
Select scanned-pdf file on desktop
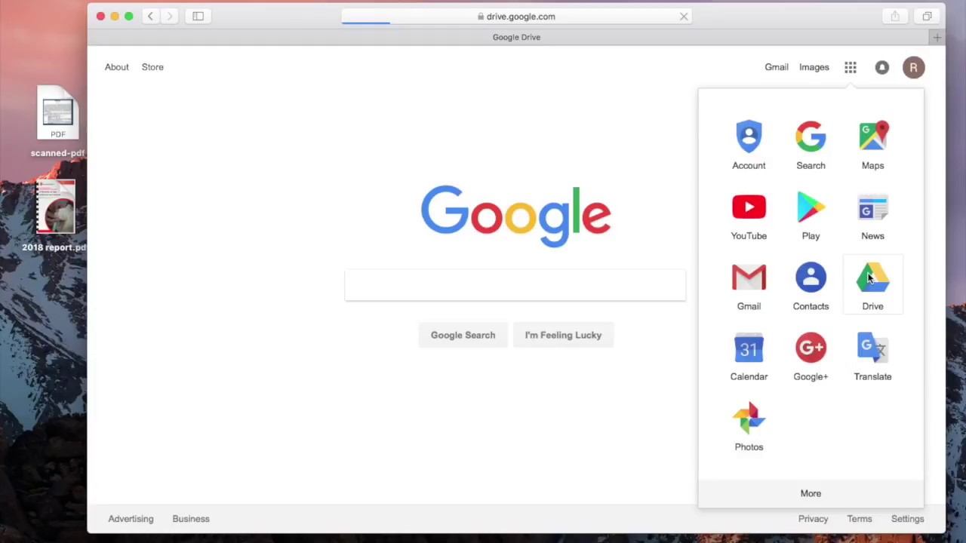coord(58,122)
